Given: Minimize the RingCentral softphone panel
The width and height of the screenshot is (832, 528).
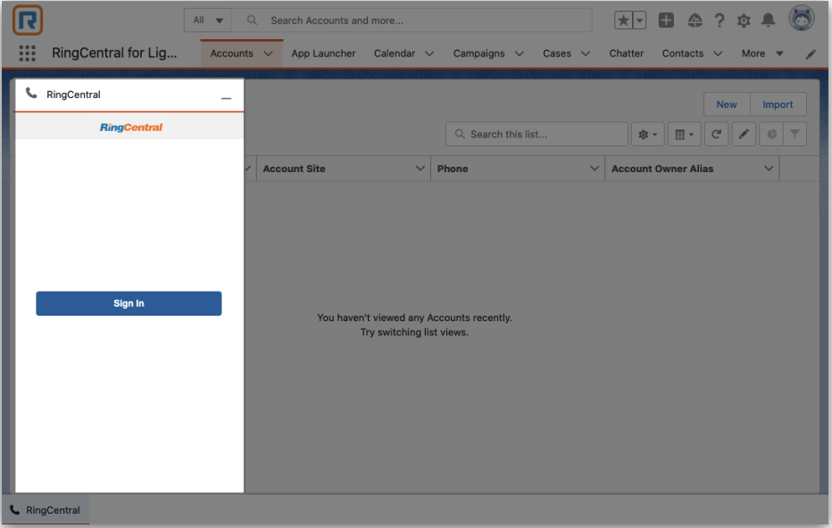Looking at the screenshot, I should coord(226,98).
